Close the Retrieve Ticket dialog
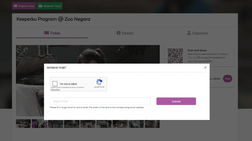The width and height of the screenshot is (252, 141). pyautogui.click(x=205, y=68)
